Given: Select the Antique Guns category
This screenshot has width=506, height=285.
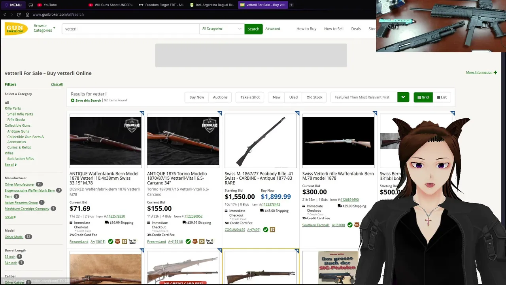Looking at the screenshot, I should pos(18,131).
